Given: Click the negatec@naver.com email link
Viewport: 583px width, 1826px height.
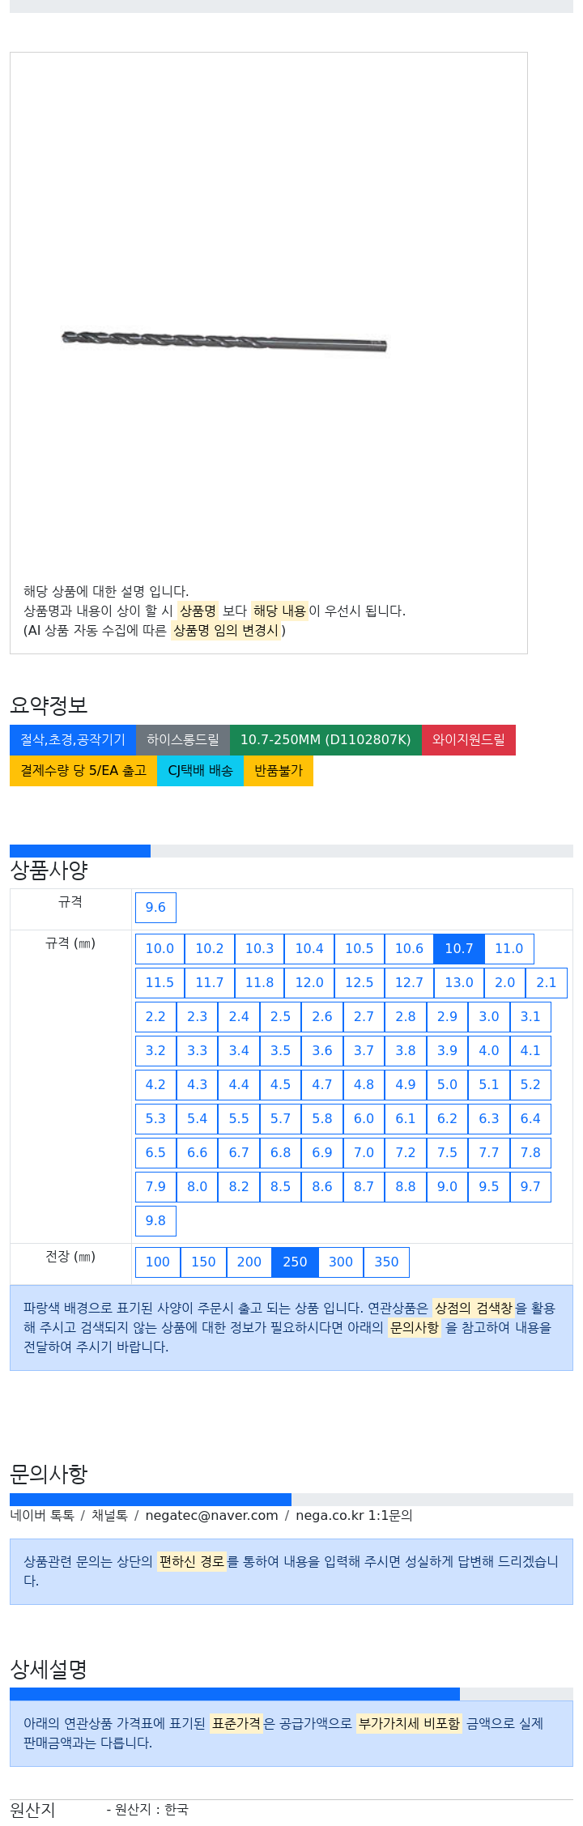Looking at the screenshot, I should pyautogui.click(x=211, y=1515).
